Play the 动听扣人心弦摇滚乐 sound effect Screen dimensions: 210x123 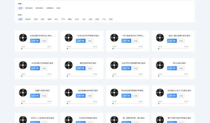coord(23,120)
